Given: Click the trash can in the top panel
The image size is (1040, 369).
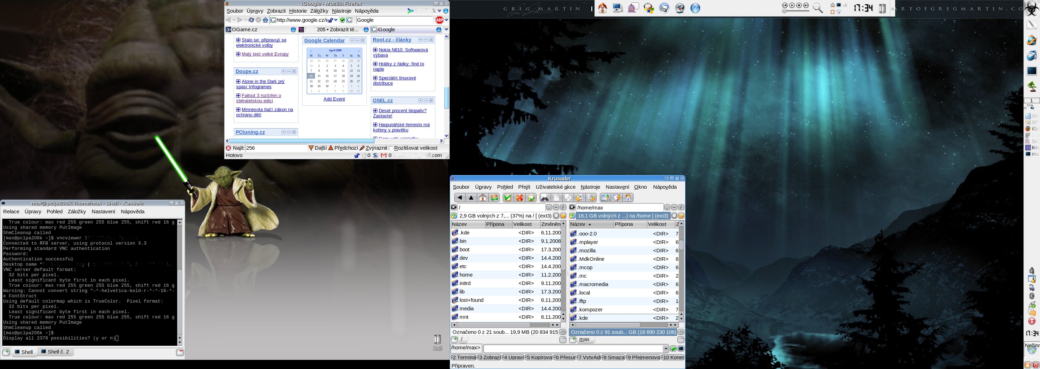Looking at the screenshot, I should point(882,8).
